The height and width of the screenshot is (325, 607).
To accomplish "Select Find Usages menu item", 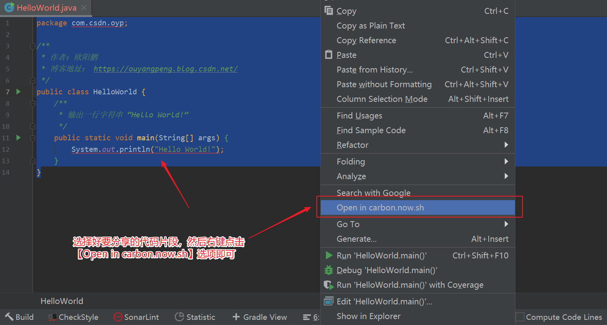I will pyautogui.click(x=418, y=116).
